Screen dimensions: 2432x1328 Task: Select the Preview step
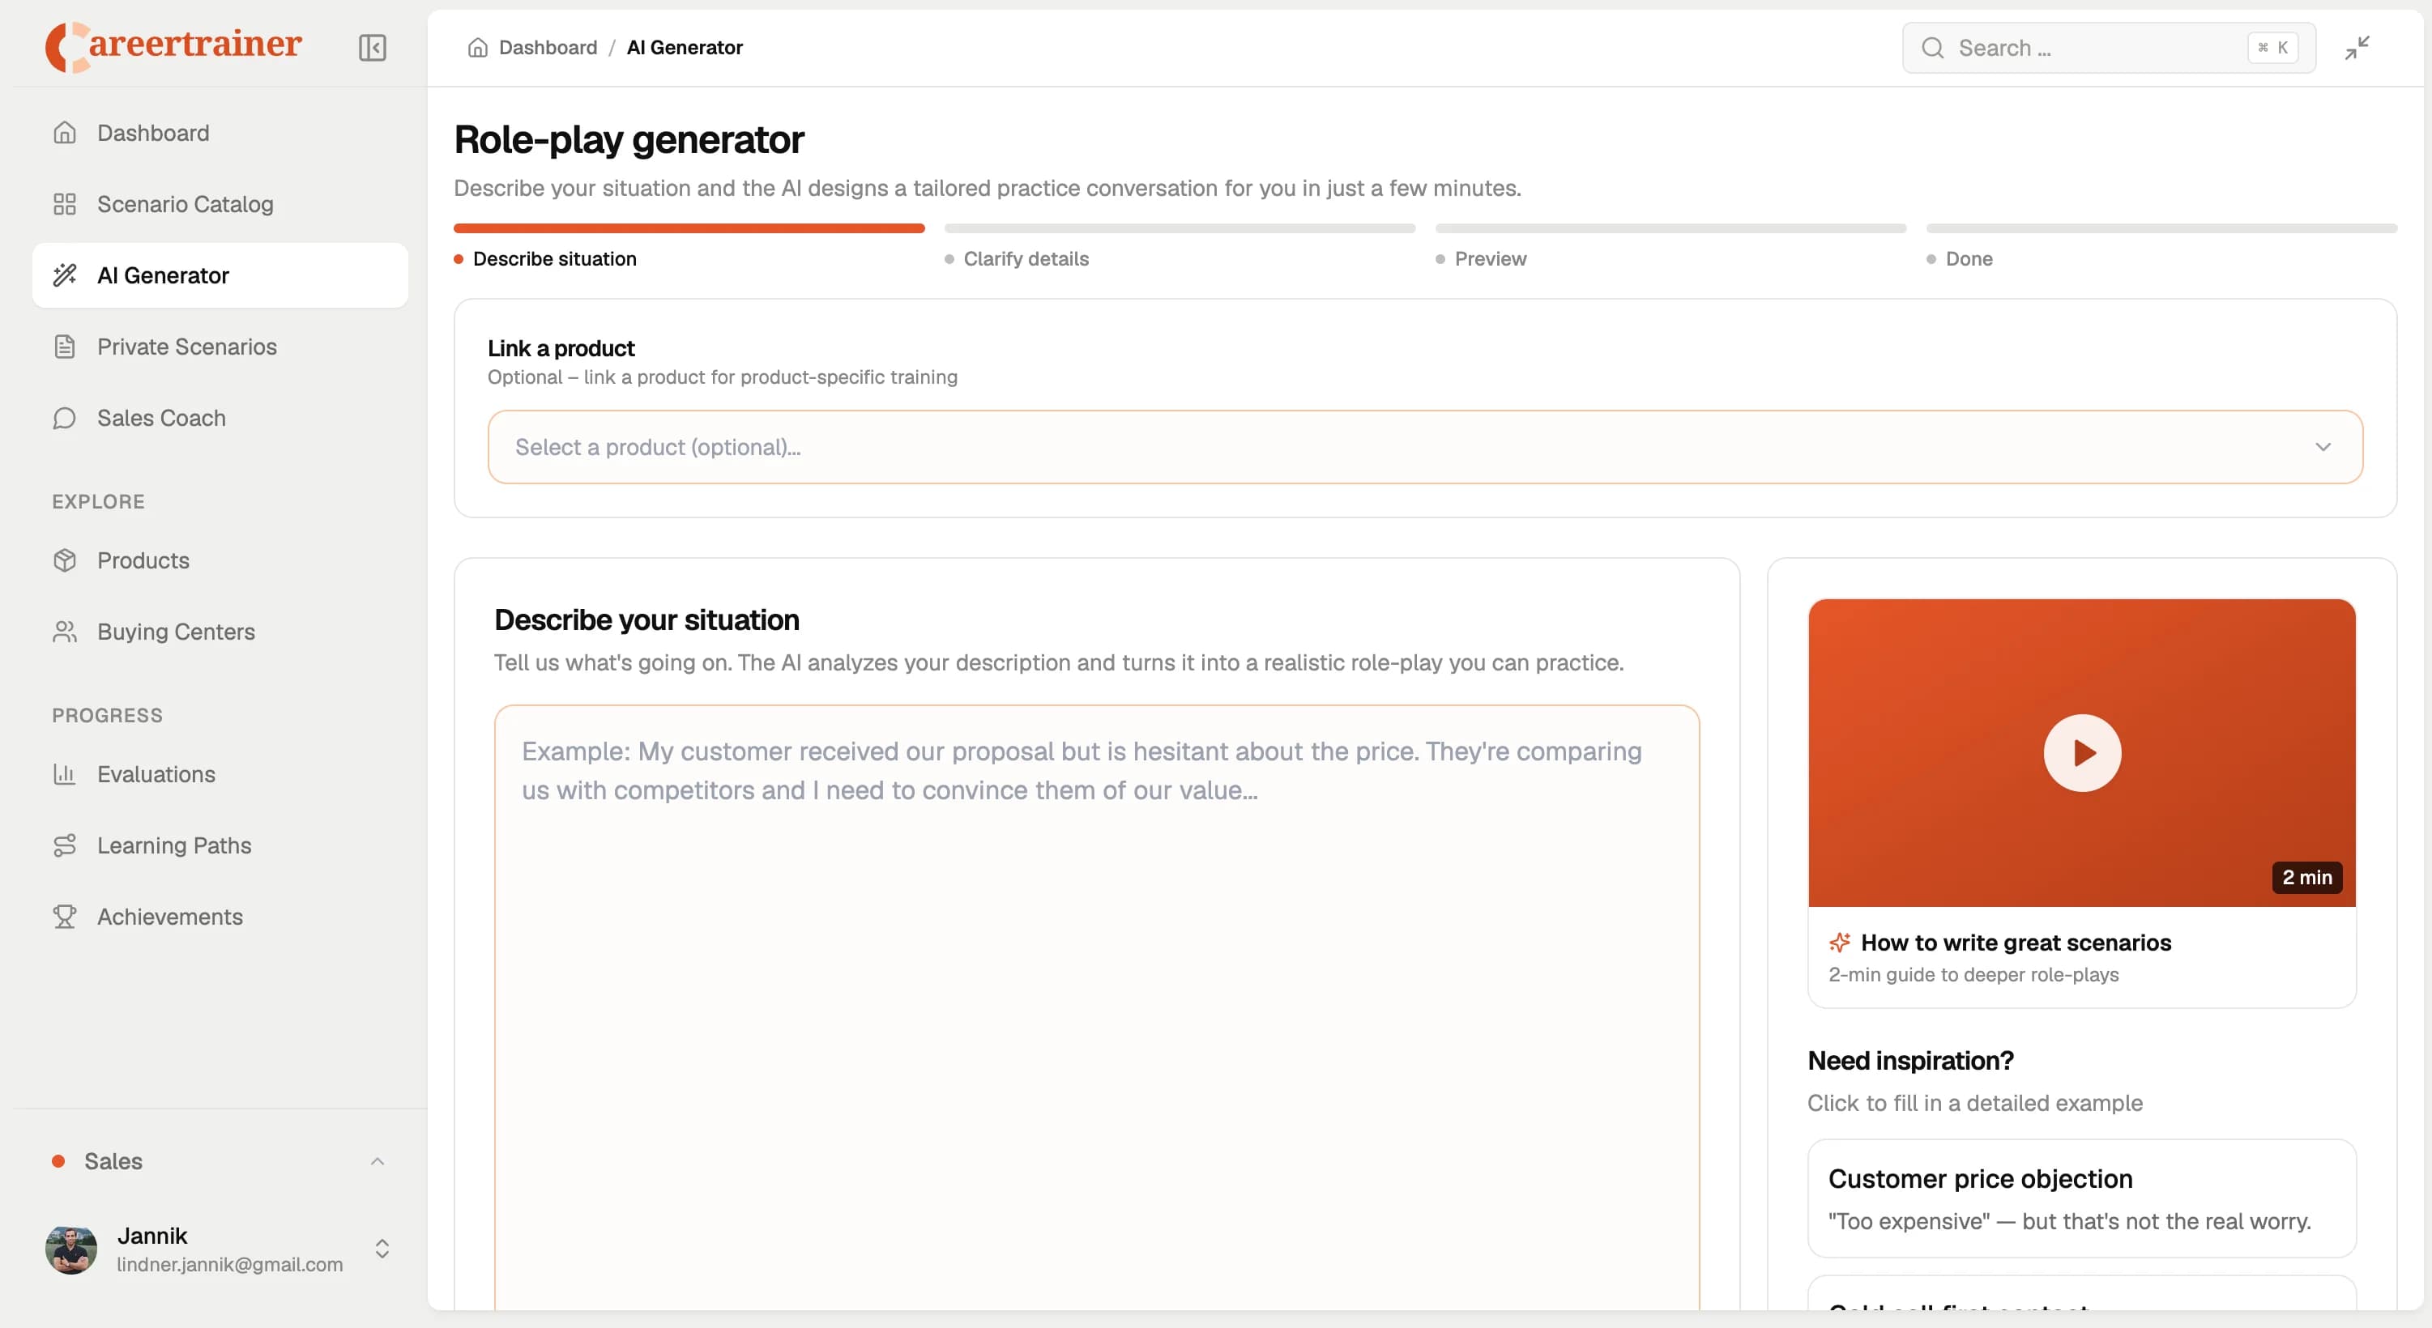point(1490,258)
